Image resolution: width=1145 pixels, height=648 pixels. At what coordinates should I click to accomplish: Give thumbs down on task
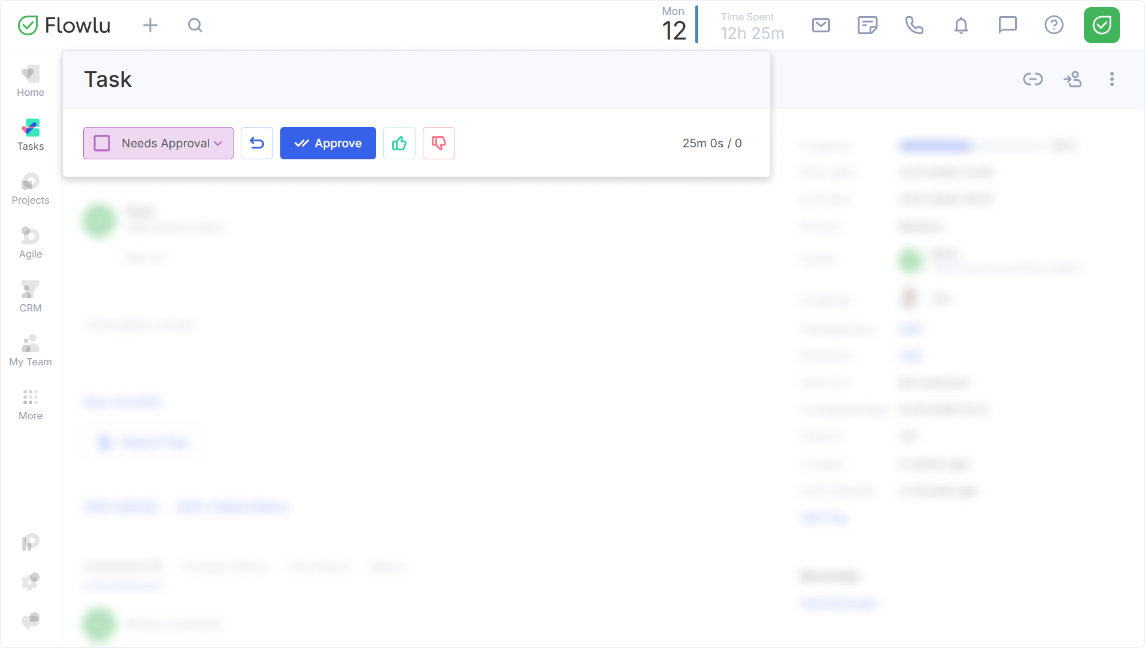[x=439, y=143]
